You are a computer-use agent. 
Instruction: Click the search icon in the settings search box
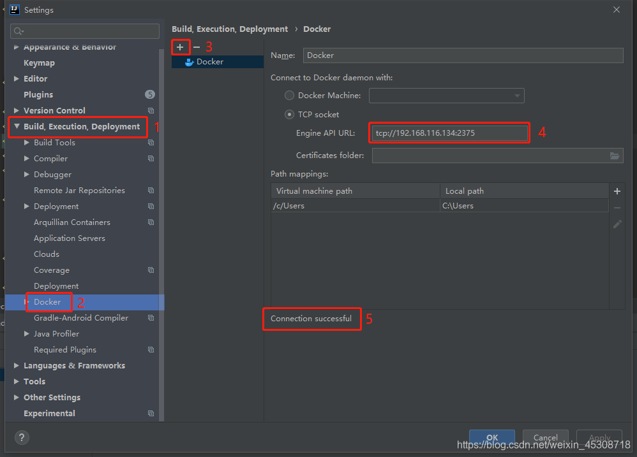[x=19, y=31]
